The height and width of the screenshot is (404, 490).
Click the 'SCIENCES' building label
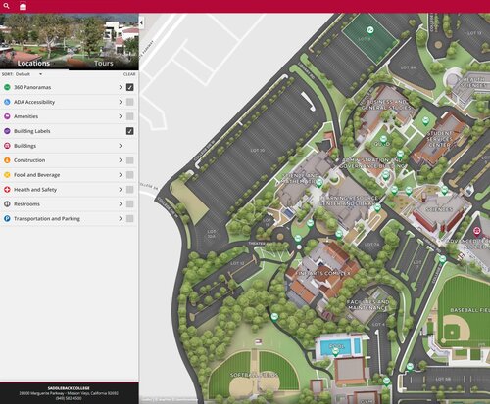pyautogui.click(x=439, y=209)
